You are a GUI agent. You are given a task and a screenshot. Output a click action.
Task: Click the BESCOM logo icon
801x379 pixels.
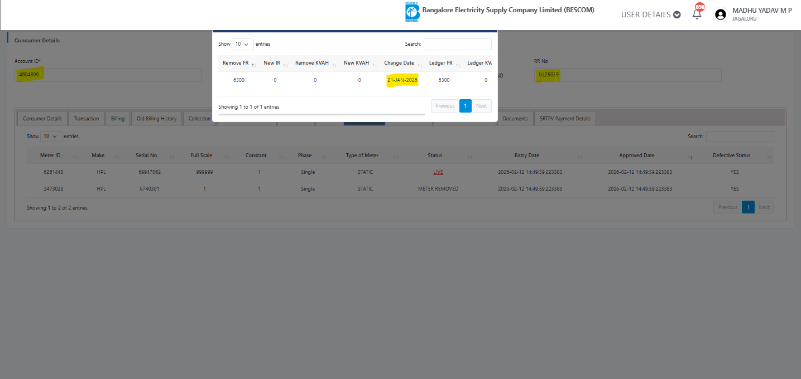pyautogui.click(x=412, y=12)
